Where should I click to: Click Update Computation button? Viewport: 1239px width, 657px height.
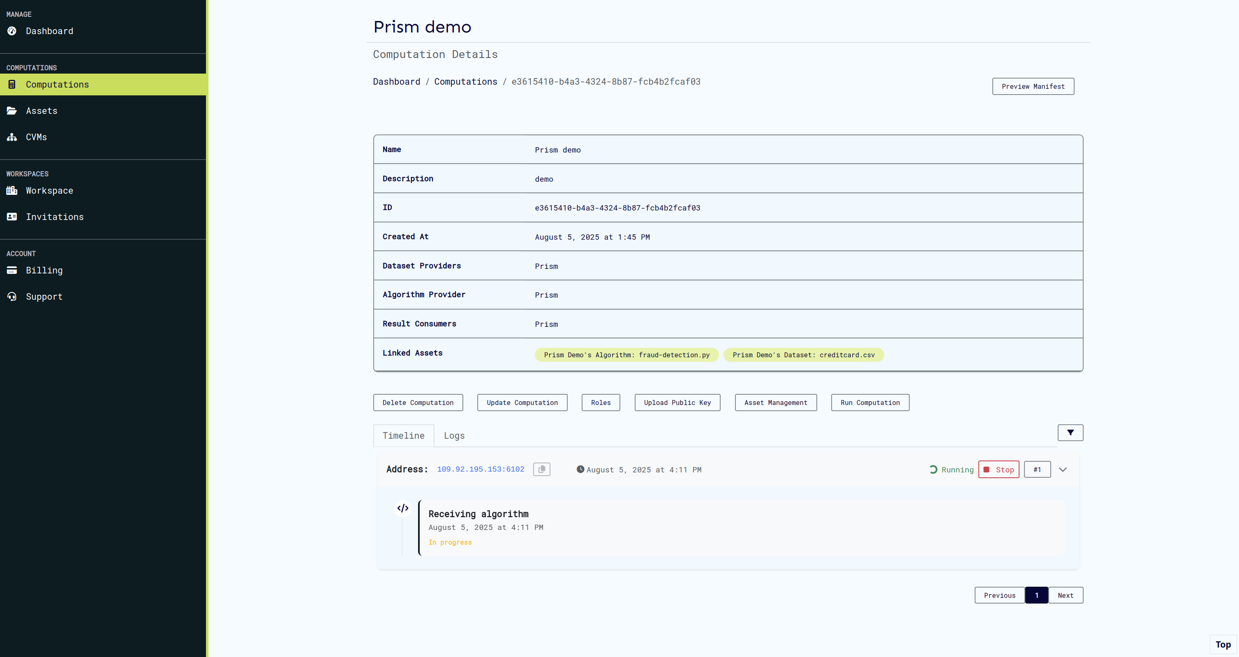pos(522,403)
